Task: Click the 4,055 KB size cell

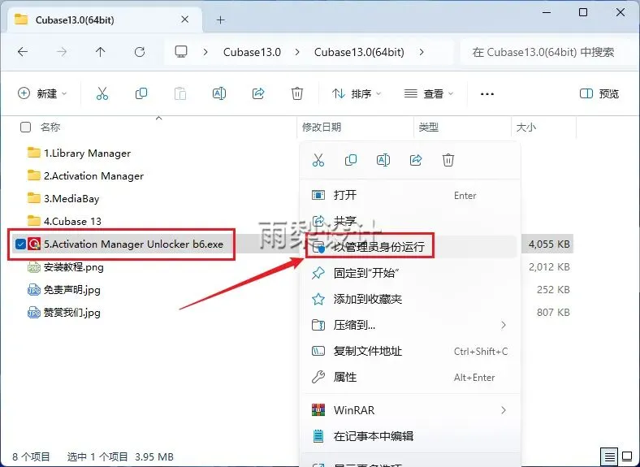Action: point(549,244)
